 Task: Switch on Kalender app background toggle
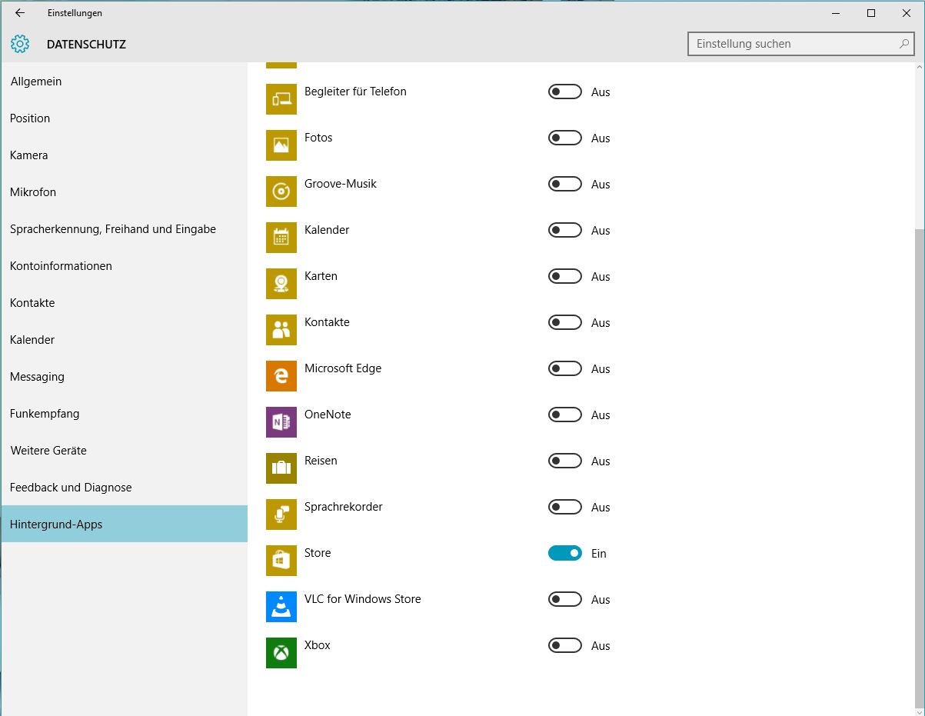pos(565,230)
